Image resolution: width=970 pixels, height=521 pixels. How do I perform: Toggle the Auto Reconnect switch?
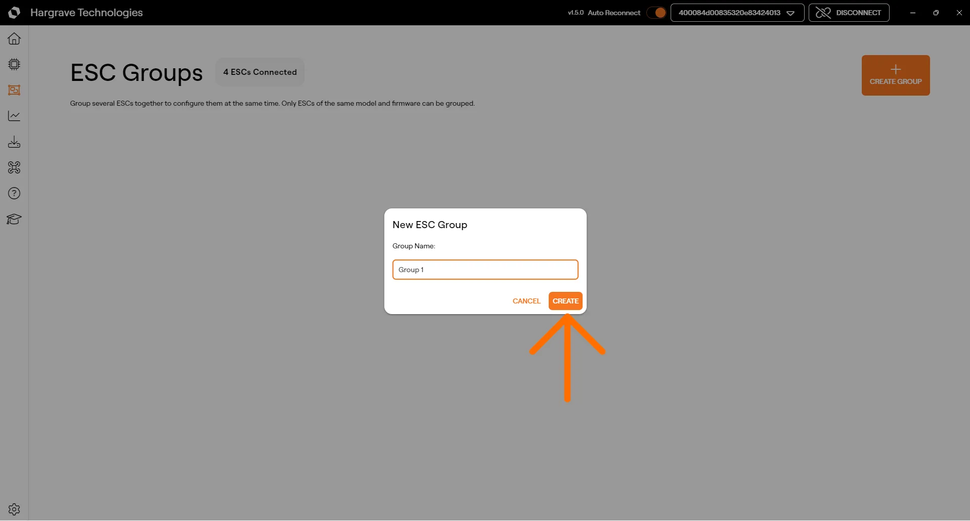click(656, 13)
